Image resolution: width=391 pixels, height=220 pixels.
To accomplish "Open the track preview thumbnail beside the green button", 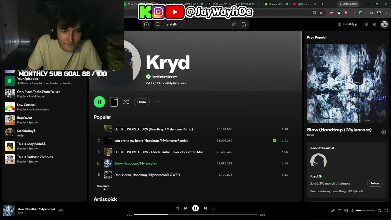I will pos(114,102).
